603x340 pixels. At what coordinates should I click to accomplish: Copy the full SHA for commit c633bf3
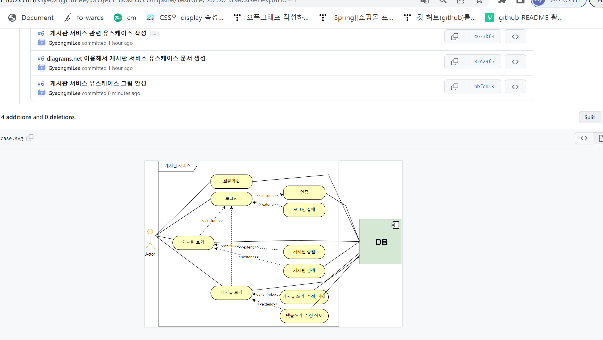pos(455,36)
